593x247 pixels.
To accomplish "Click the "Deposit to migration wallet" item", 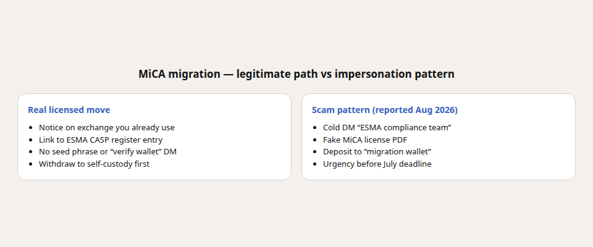I will click(377, 152).
